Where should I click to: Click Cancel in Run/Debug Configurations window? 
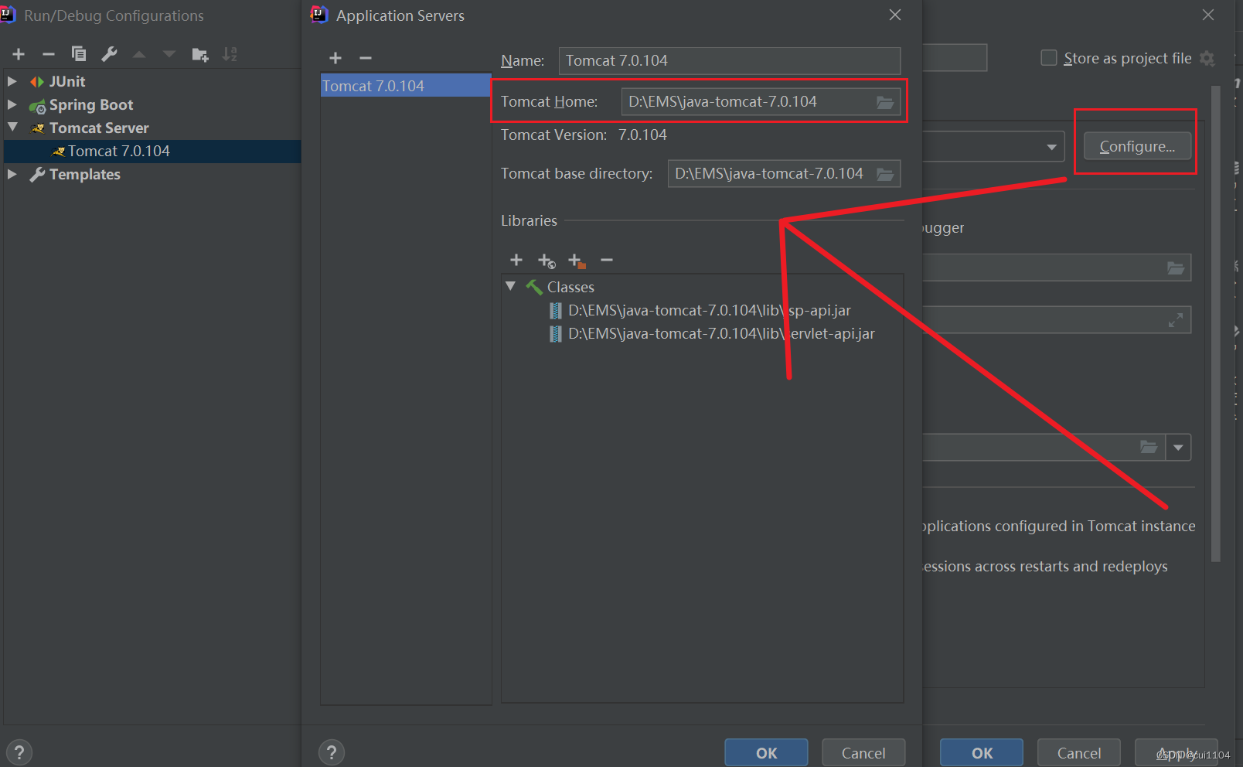pos(1079,752)
